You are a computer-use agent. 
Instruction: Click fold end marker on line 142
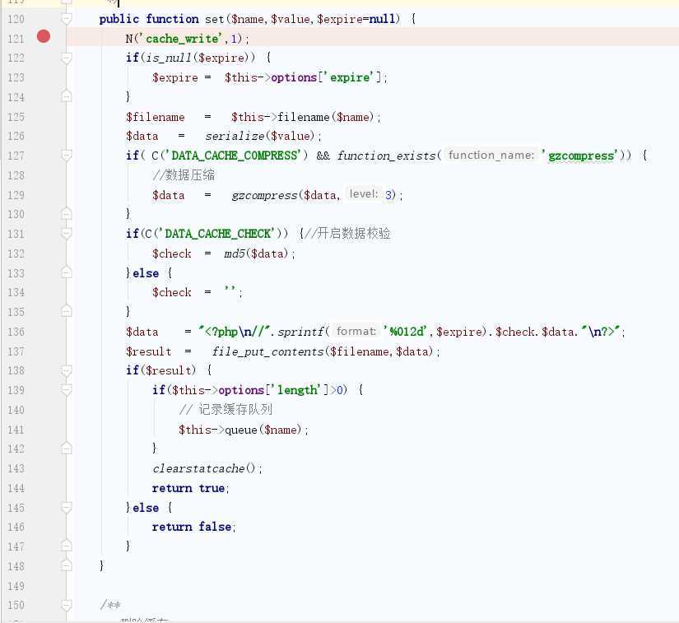[x=67, y=449]
